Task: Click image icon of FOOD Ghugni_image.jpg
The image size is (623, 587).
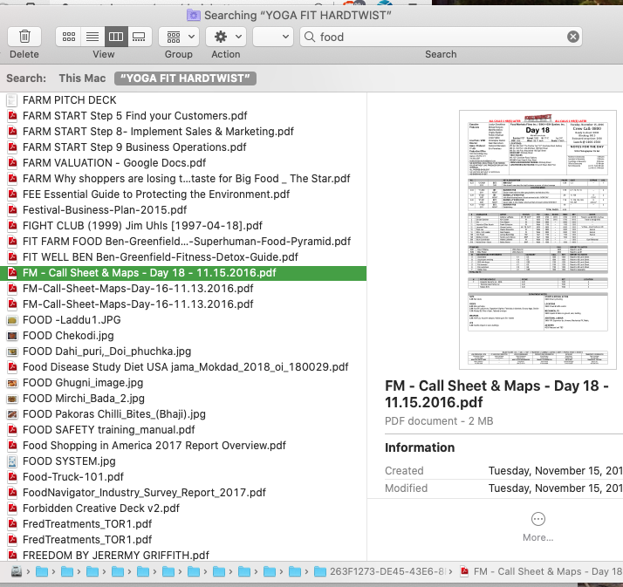Action: 12,383
